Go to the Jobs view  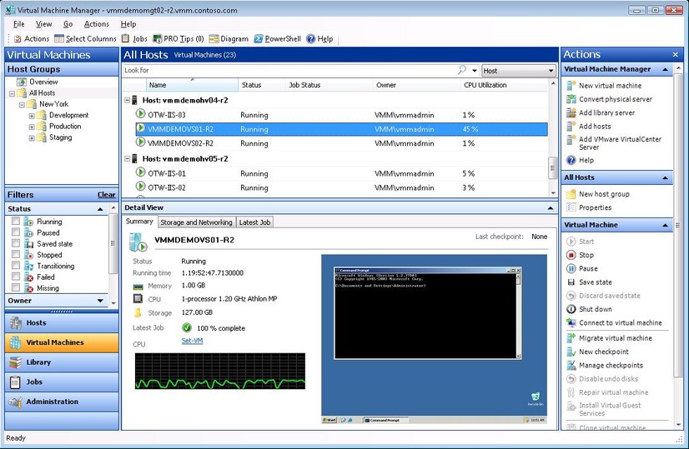(x=62, y=382)
